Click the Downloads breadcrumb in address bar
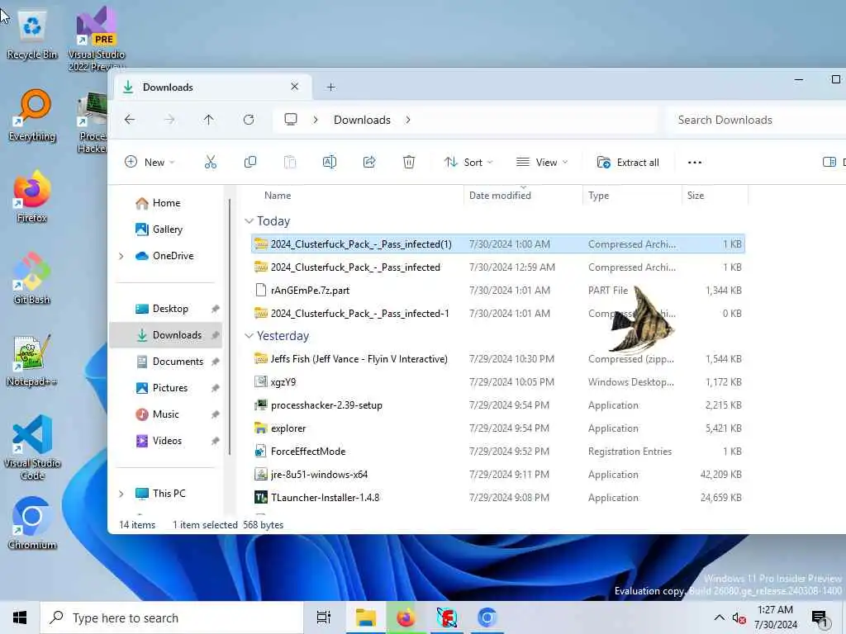 (x=362, y=120)
